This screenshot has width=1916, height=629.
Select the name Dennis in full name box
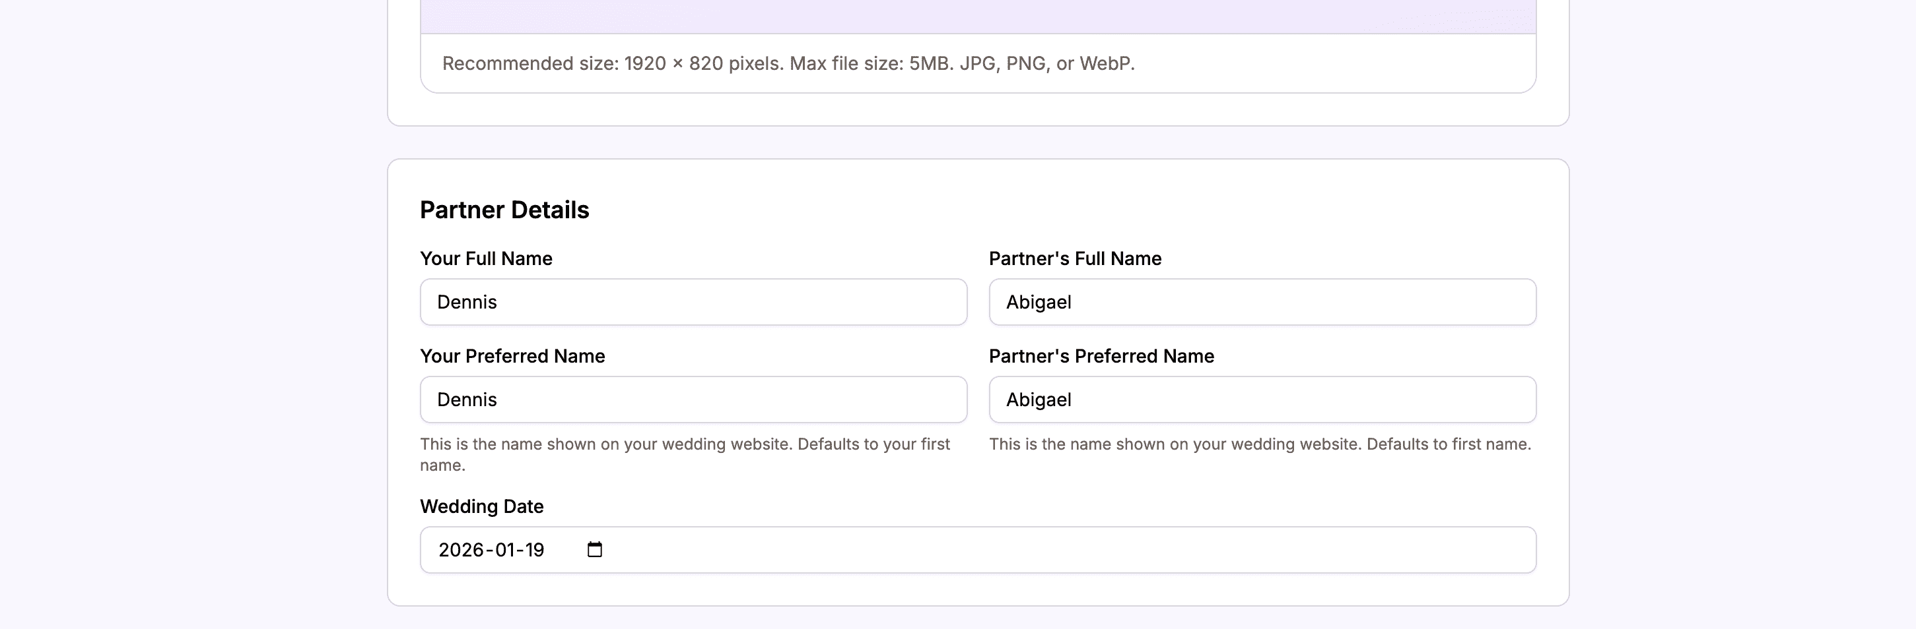point(467,301)
